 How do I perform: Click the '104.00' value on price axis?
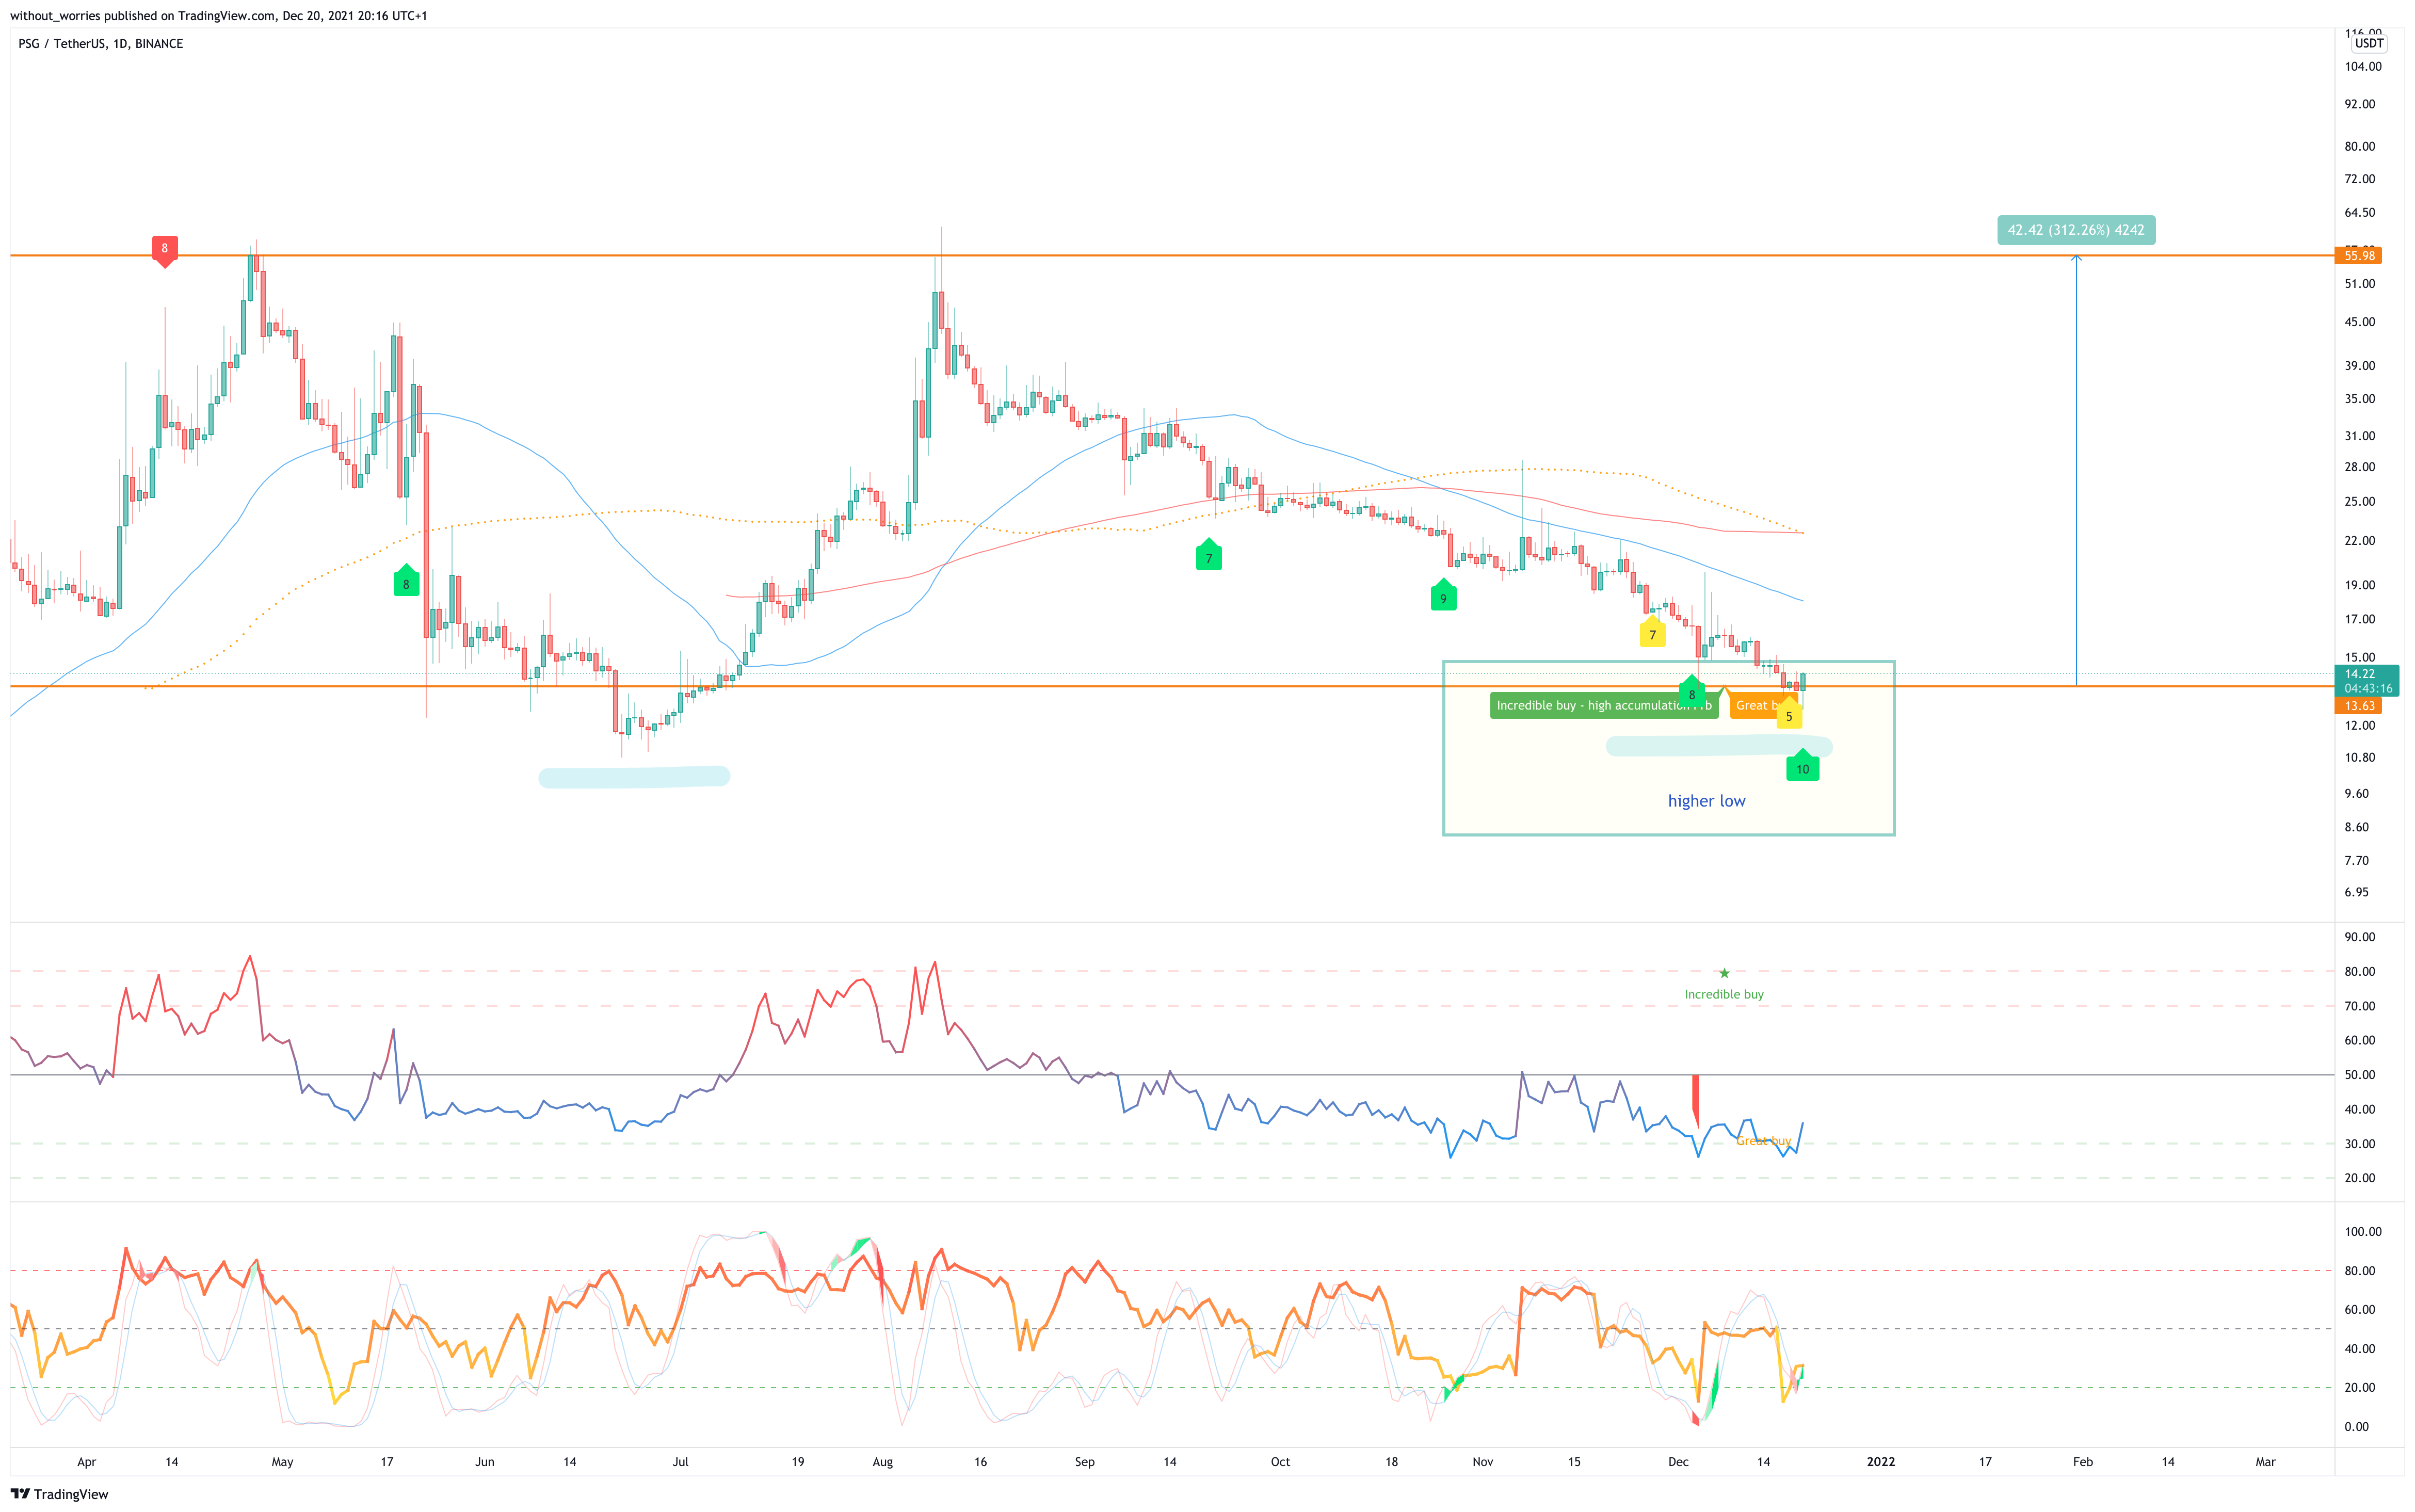click(x=2363, y=67)
